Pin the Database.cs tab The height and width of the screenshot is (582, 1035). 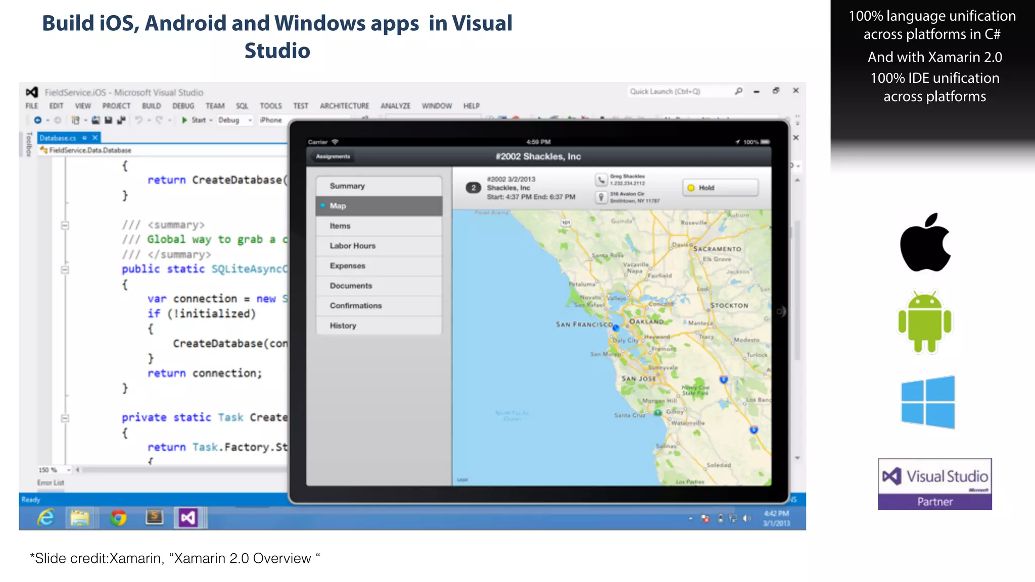pos(85,137)
